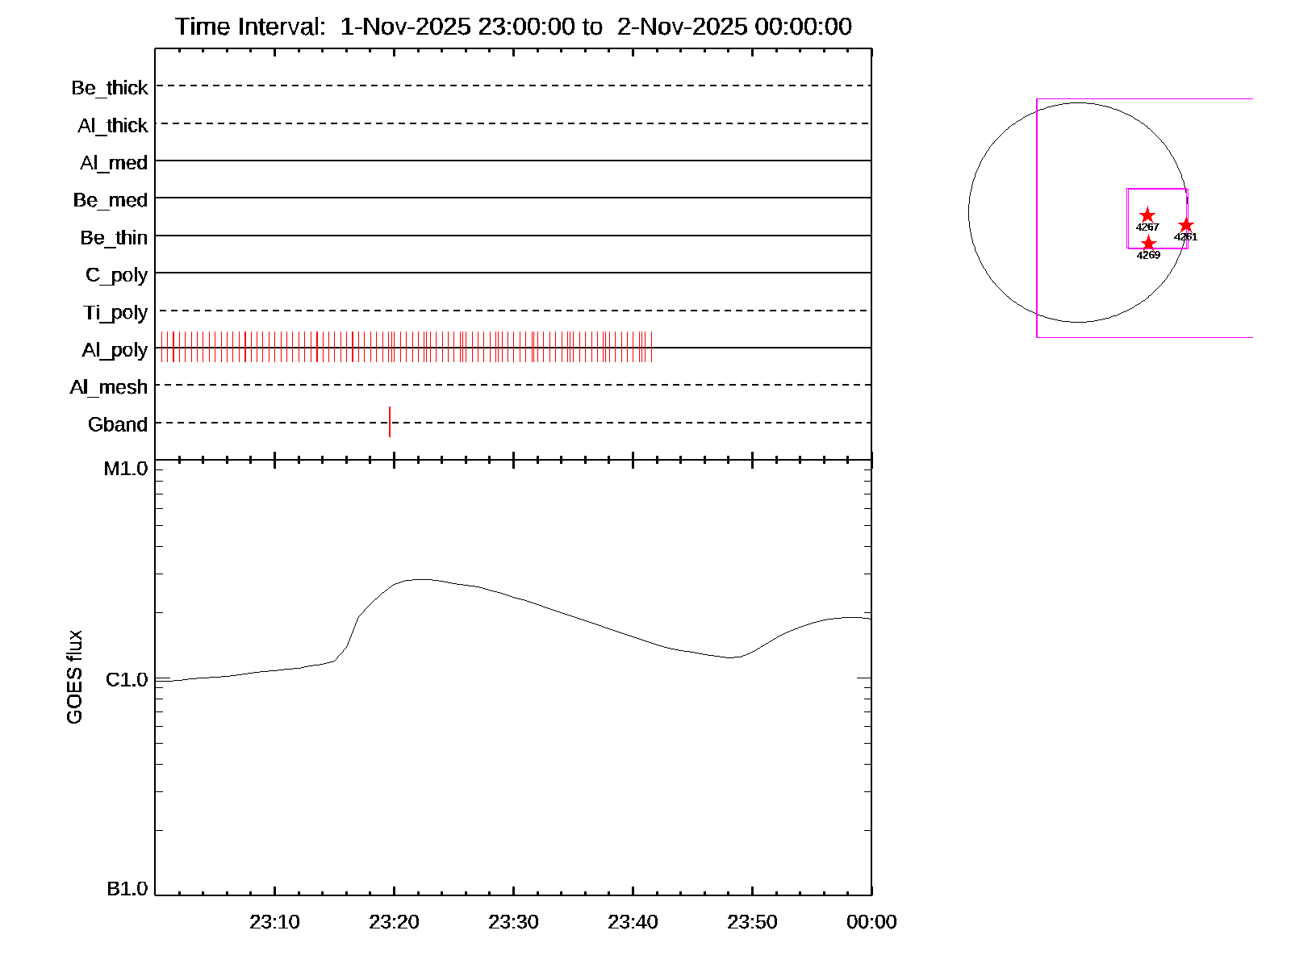Click the Gband row label
The width and height of the screenshot is (1291, 968).
pos(118,424)
